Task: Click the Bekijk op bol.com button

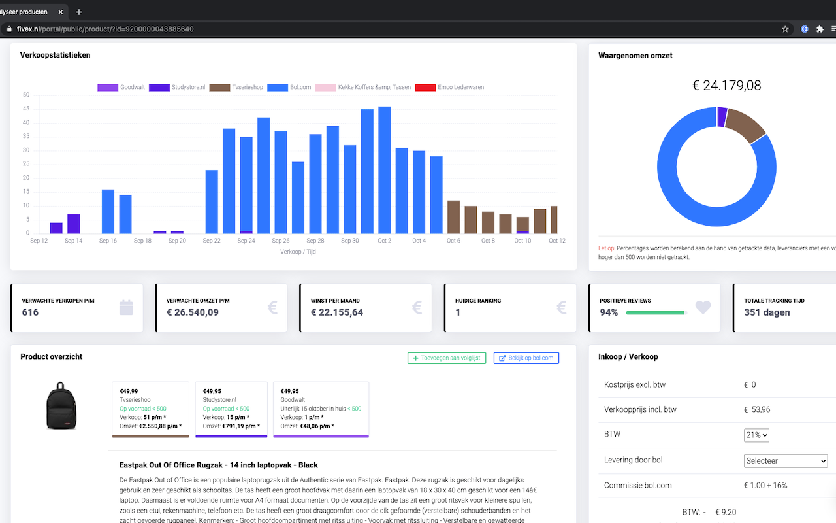Action: tap(526, 358)
